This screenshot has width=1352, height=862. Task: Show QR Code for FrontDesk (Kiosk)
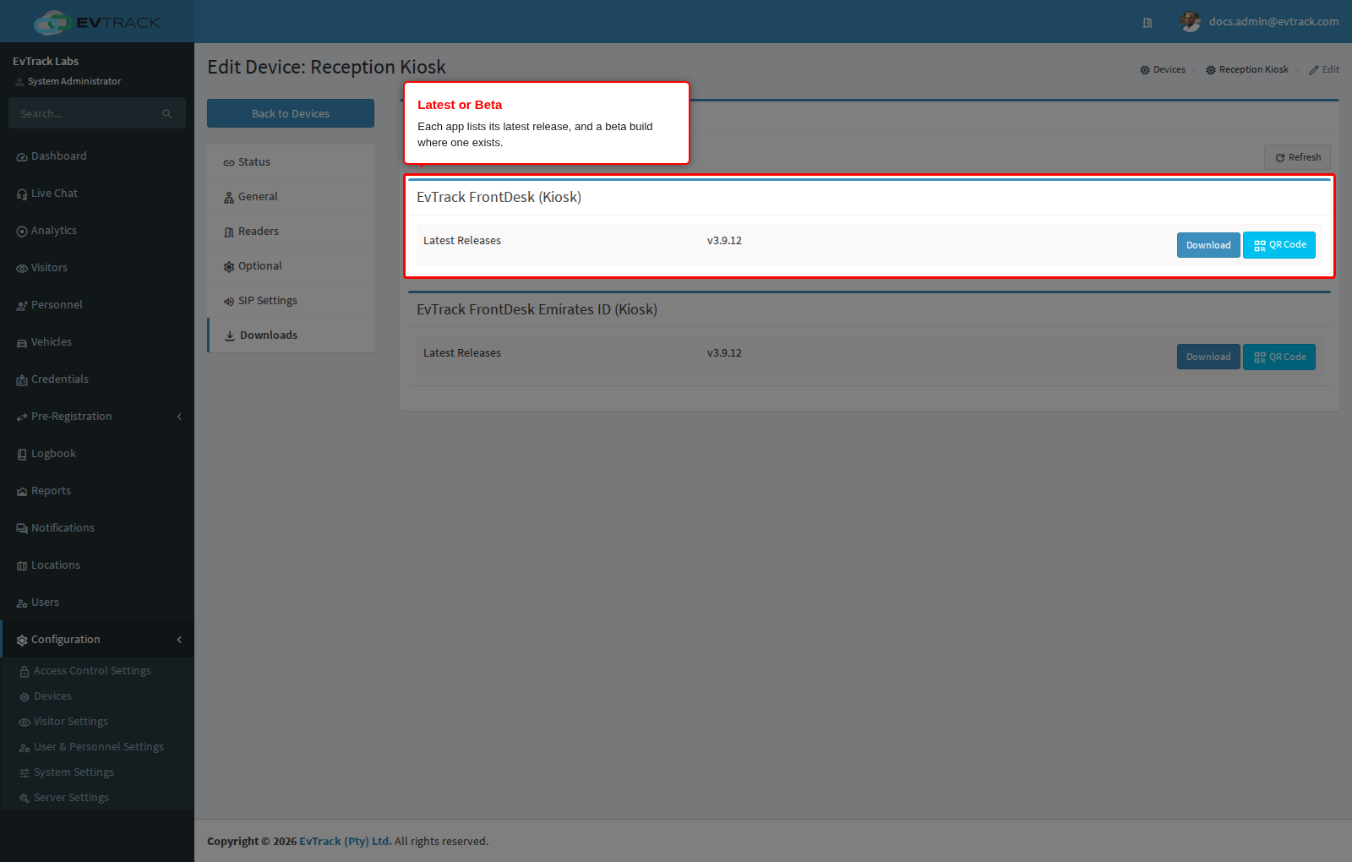(1279, 245)
